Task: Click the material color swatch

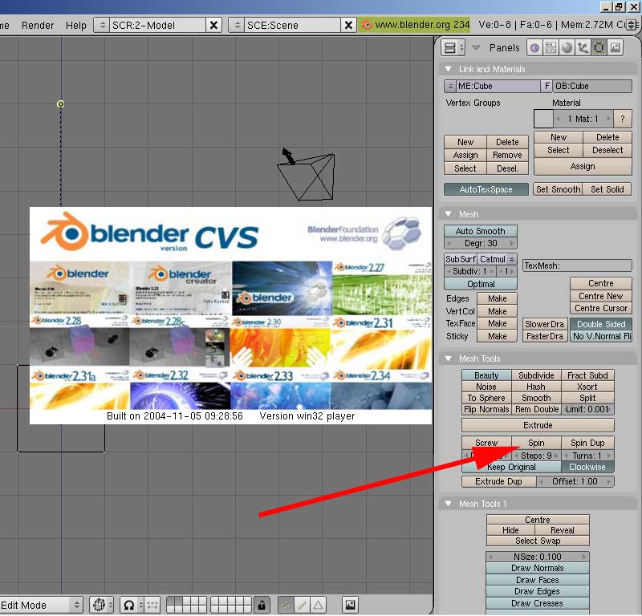Action: pos(544,119)
